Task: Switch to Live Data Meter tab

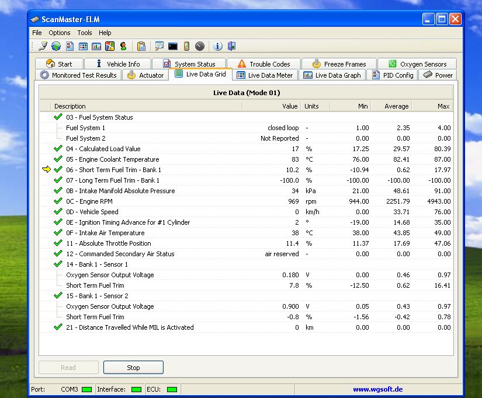Action: click(265, 75)
